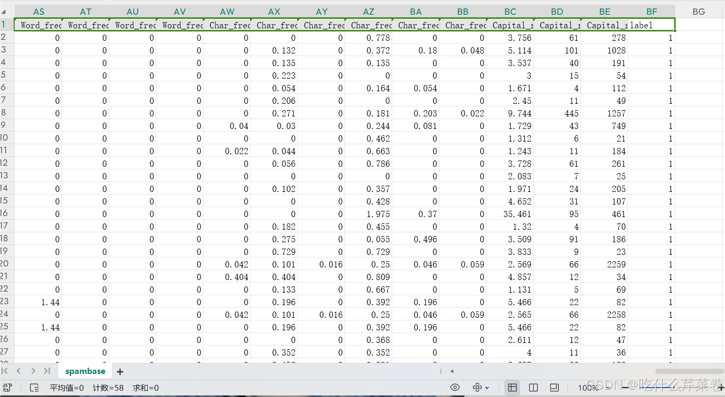Select the cell containing 5.114
Screen dimensions: 725x397
[510, 50]
